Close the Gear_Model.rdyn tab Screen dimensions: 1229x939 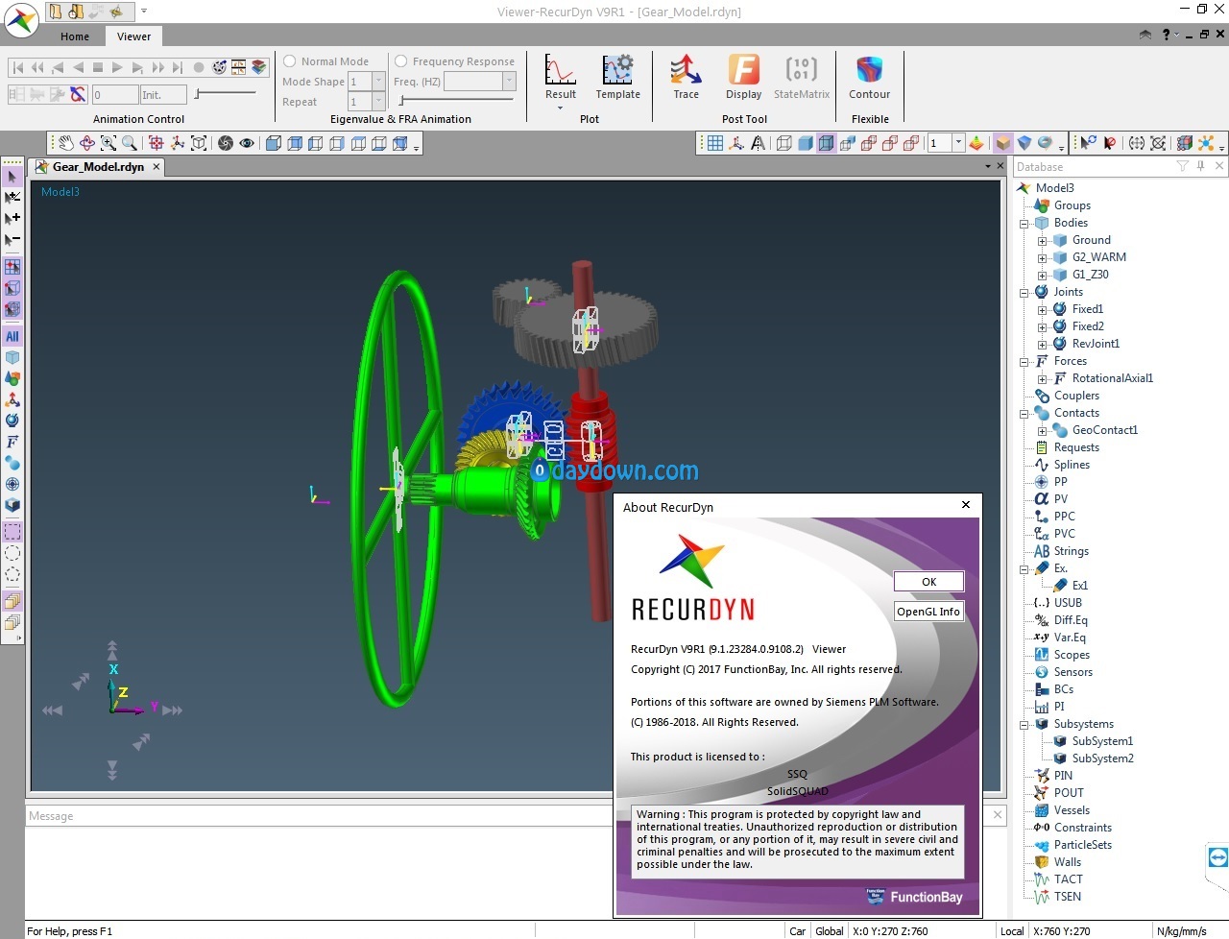point(157,166)
